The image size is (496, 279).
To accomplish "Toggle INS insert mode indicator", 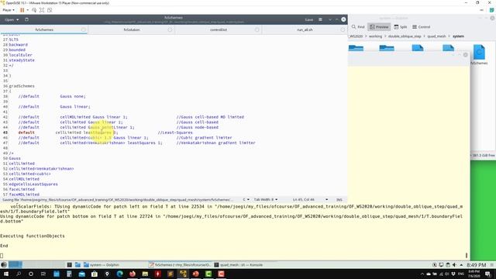I will click(x=339, y=200).
